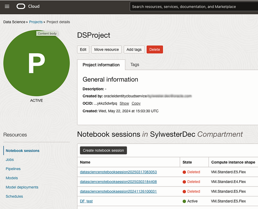
Task: Open notebook session datasciencenotebooksession20250317083053
Action: [118, 172]
